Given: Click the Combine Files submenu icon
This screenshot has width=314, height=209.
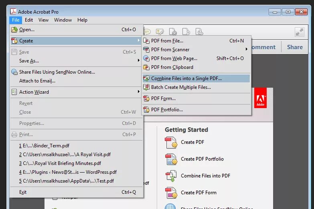Looking at the screenshot, I should [146, 78].
